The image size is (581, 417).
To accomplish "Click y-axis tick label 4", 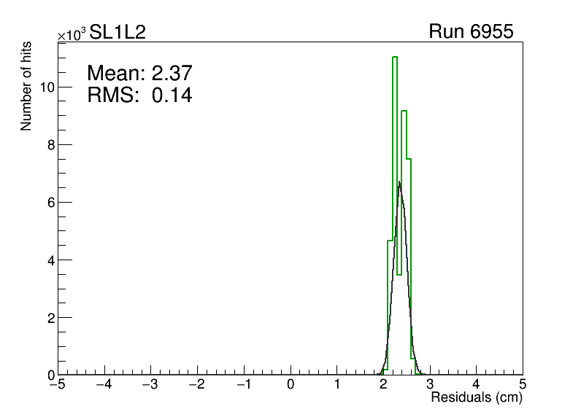I will coord(47,260).
